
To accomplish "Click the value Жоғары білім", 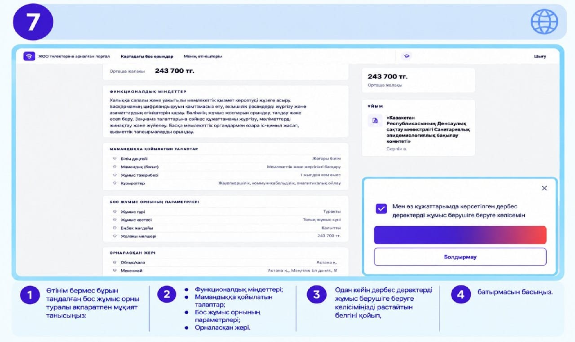I will pos(327,159).
